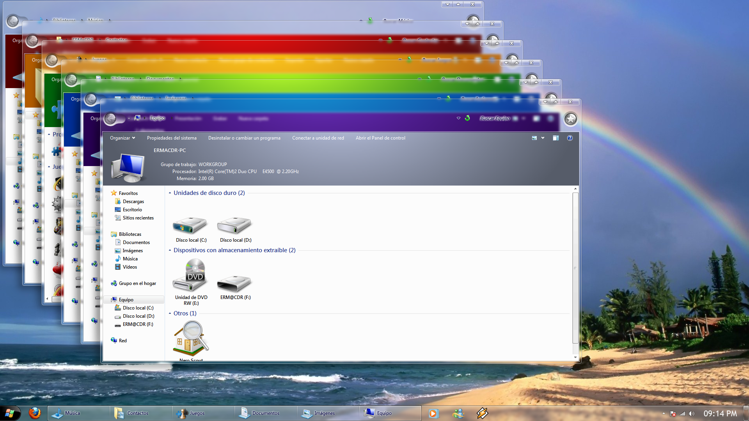This screenshot has width=749, height=421.
Task: Click the scroll down arrow in Equipo window
Action: click(575, 357)
